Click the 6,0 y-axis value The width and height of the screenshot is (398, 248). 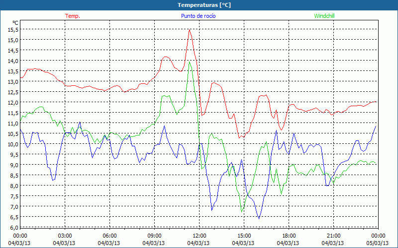tap(14, 228)
